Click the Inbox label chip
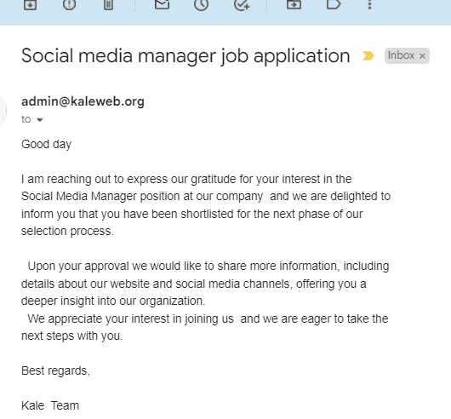451x419 pixels. click(401, 55)
